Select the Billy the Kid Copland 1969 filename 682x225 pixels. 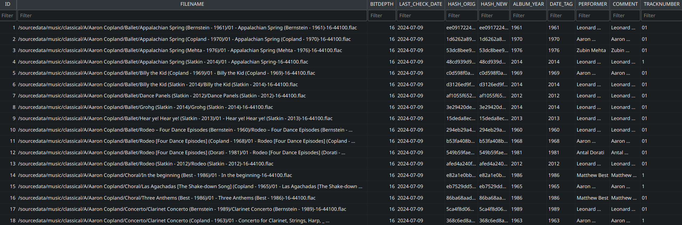pyautogui.click(x=166, y=73)
